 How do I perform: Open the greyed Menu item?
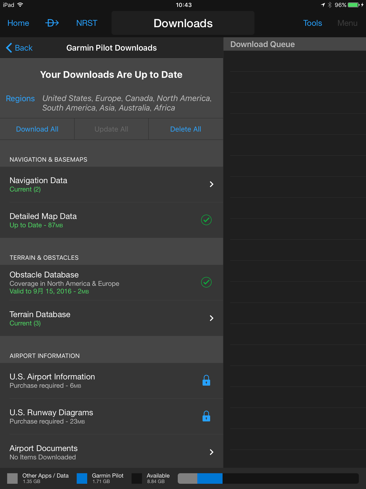pos(347,23)
